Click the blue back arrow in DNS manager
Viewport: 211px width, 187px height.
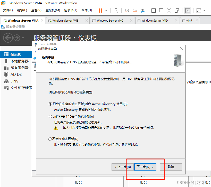click(35, 58)
